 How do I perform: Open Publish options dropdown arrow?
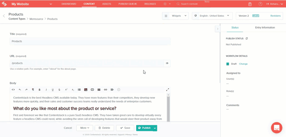pyautogui.click(x=155, y=128)
